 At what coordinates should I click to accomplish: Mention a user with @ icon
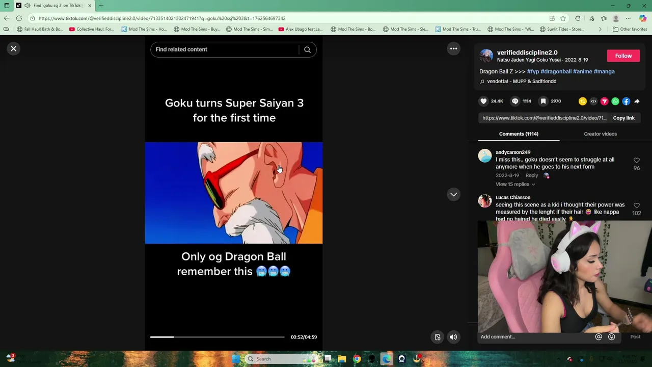tap(599, 337)
